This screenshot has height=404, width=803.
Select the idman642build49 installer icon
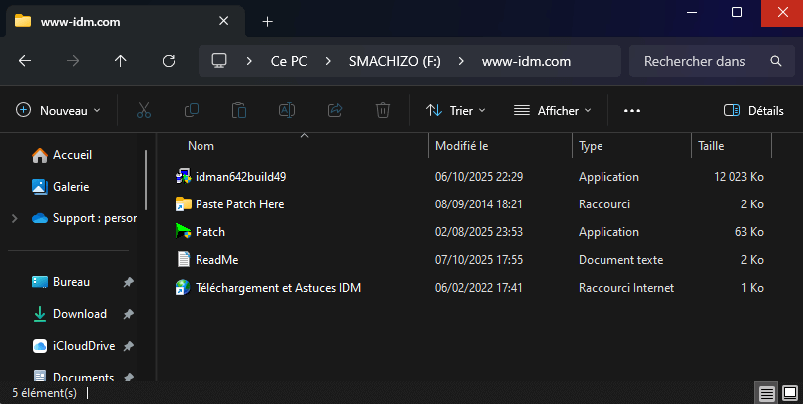coord(183,177)
